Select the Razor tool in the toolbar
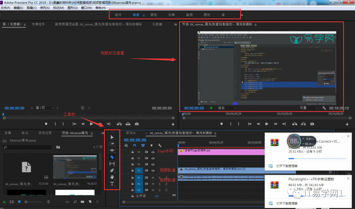 (112, 157)
